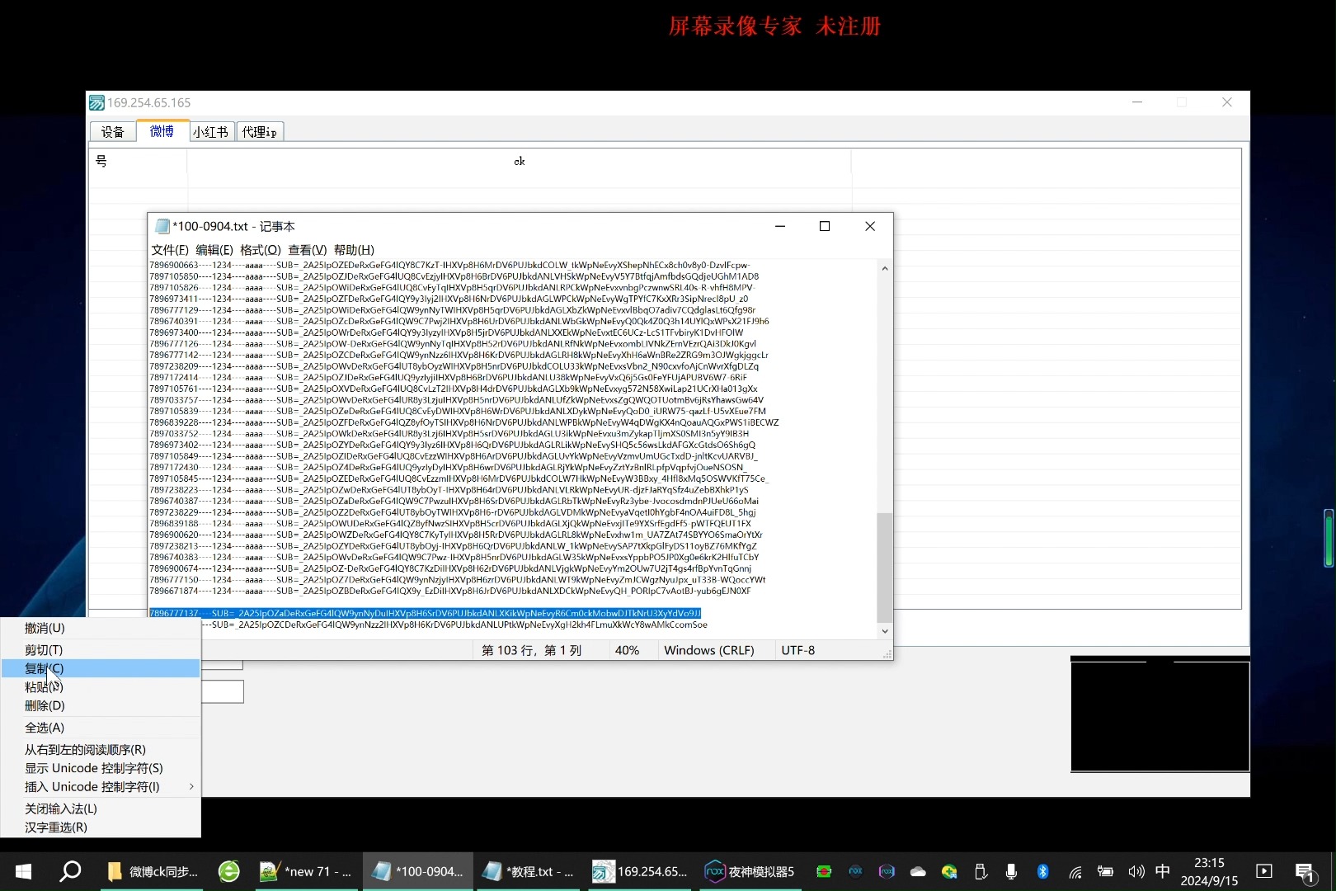Image resolution: width=1336 pixels, height=891 pixels.
Task: Switch to the 代理ip tab
Action: click(260, 132)
